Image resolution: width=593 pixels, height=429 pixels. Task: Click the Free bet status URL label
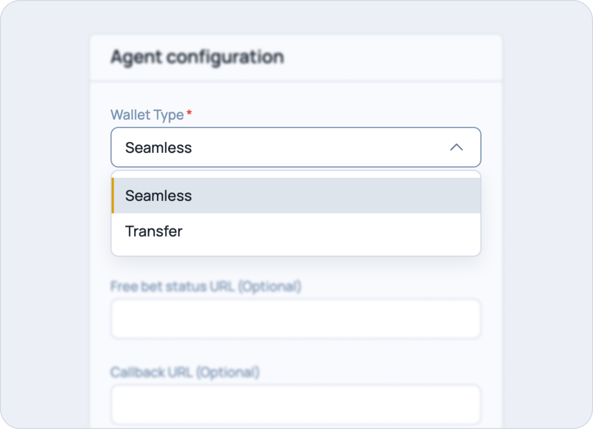pyautogui.click(x=206, y=286)
